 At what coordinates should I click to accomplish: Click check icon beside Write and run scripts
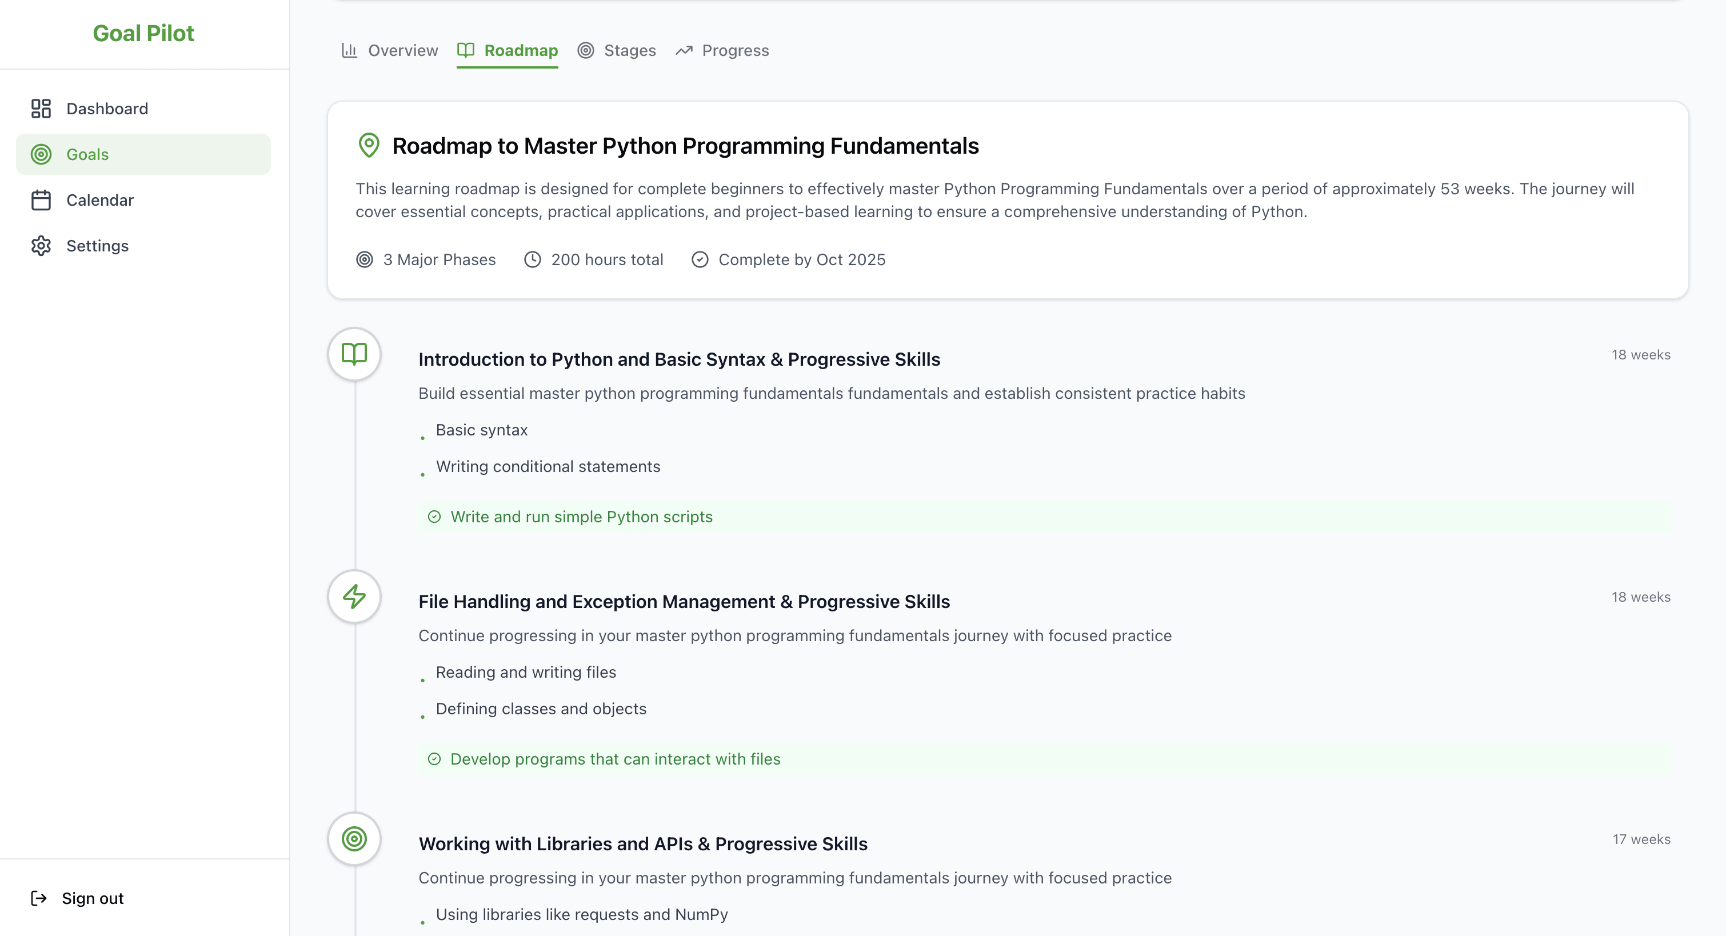tap(434, 517)
